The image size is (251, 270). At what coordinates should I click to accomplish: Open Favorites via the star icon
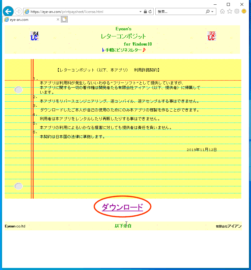(x=230, y=11)
